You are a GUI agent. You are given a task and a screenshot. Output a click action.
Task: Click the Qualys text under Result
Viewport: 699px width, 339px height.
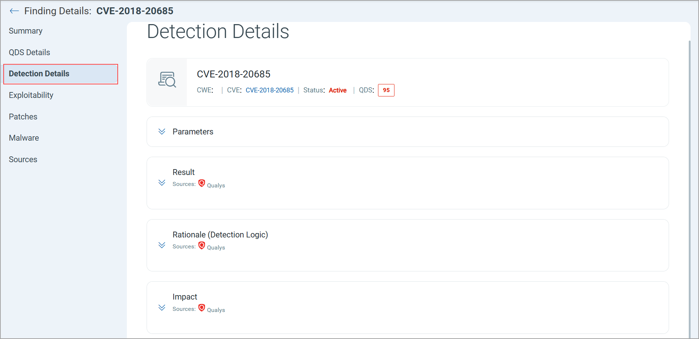[x=216, y=185]
